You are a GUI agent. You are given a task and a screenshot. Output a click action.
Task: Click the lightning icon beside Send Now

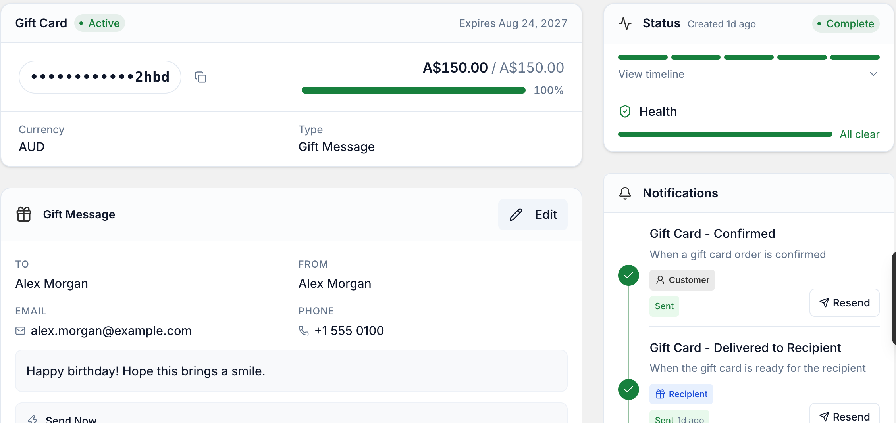pos(33,419)
